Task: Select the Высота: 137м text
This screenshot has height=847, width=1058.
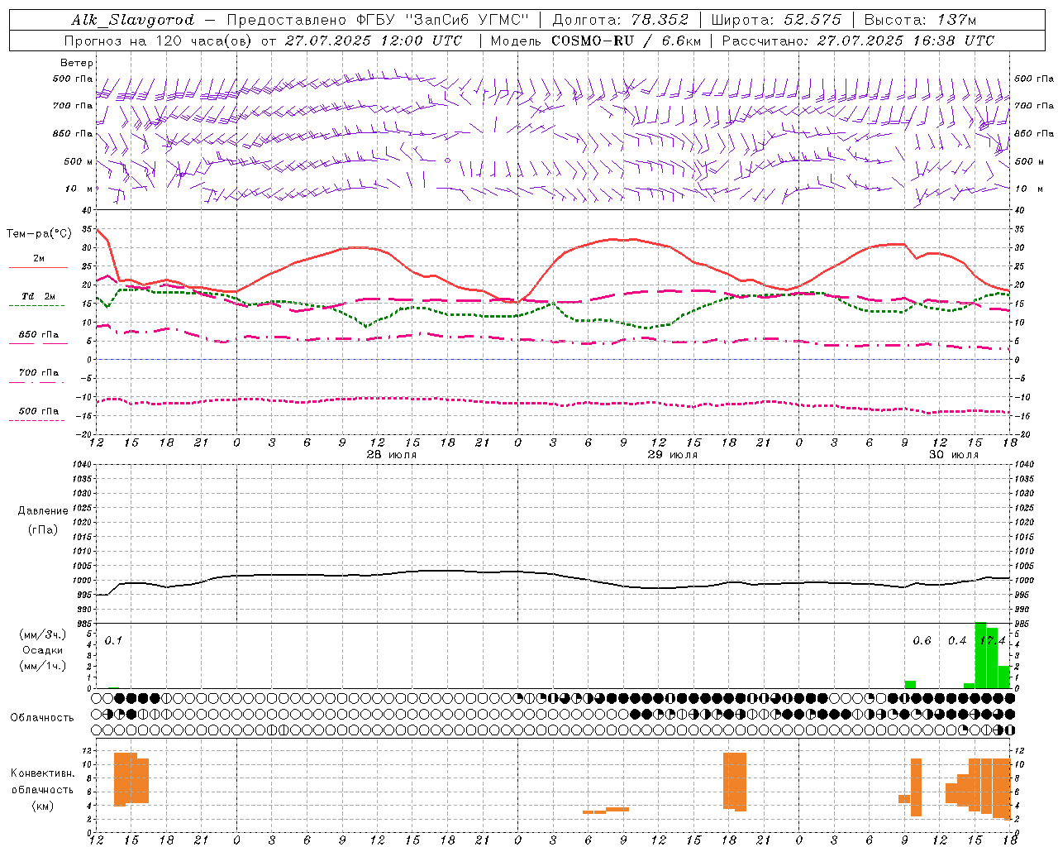Action: coord(920,20)
